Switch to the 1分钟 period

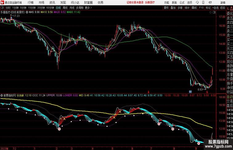(15, 8)
